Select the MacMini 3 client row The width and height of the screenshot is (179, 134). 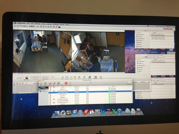(x=90, y=89)
